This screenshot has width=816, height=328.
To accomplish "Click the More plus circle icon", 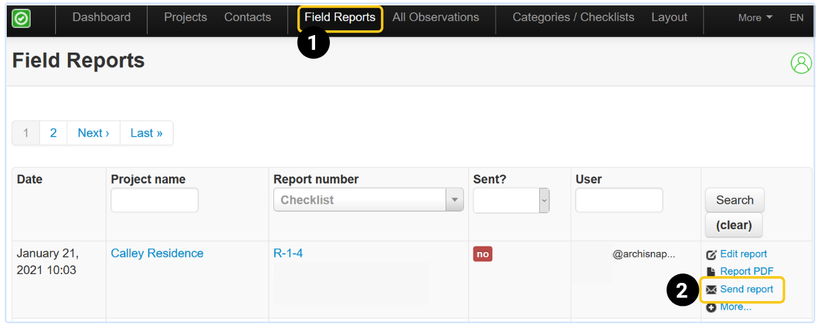I will tap(711, 307).
